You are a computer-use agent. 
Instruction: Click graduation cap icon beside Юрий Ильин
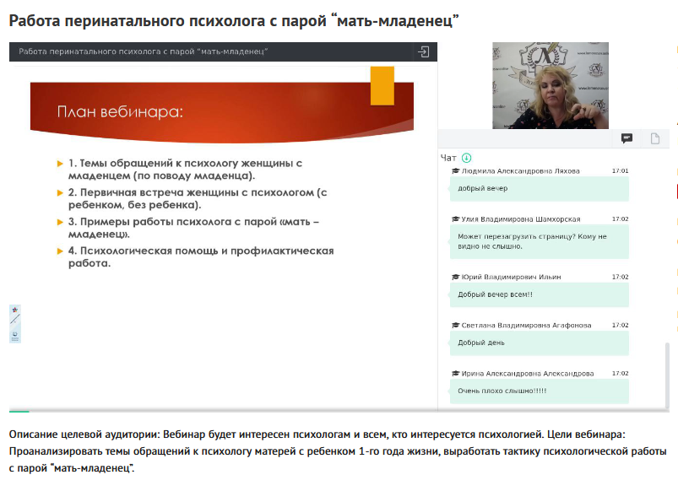456,277
